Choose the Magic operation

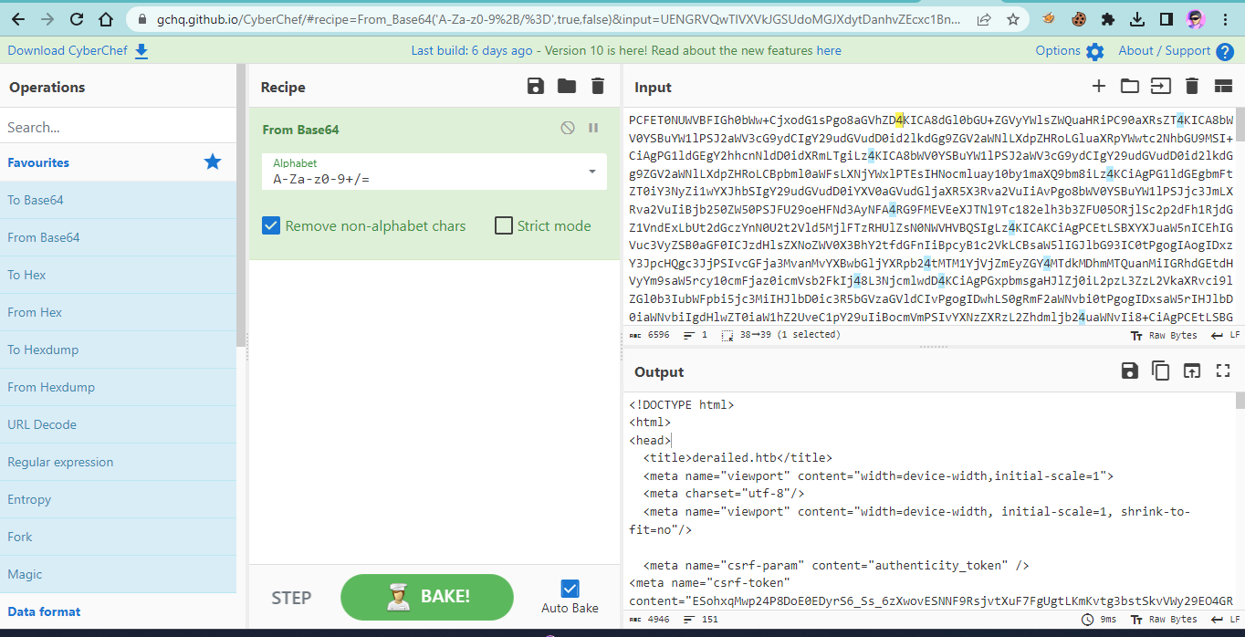(25, 574)
